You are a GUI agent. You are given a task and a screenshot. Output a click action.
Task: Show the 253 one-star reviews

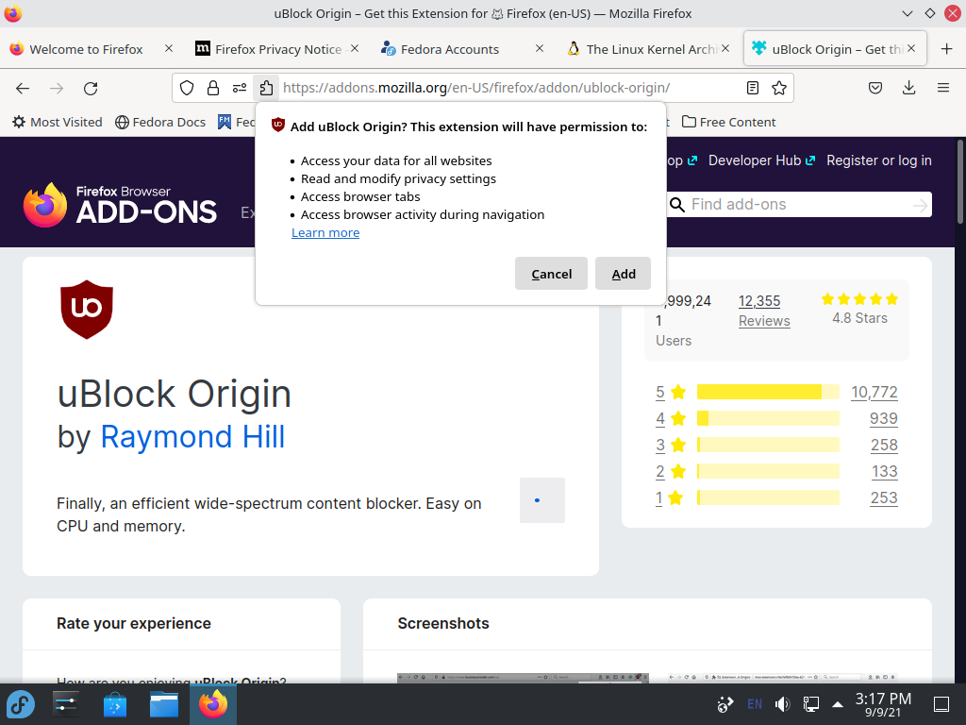[x=884, y=498]
